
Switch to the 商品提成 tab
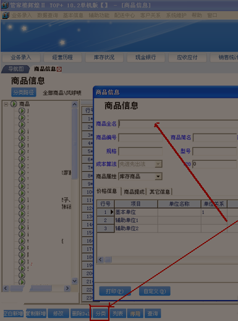134,192
